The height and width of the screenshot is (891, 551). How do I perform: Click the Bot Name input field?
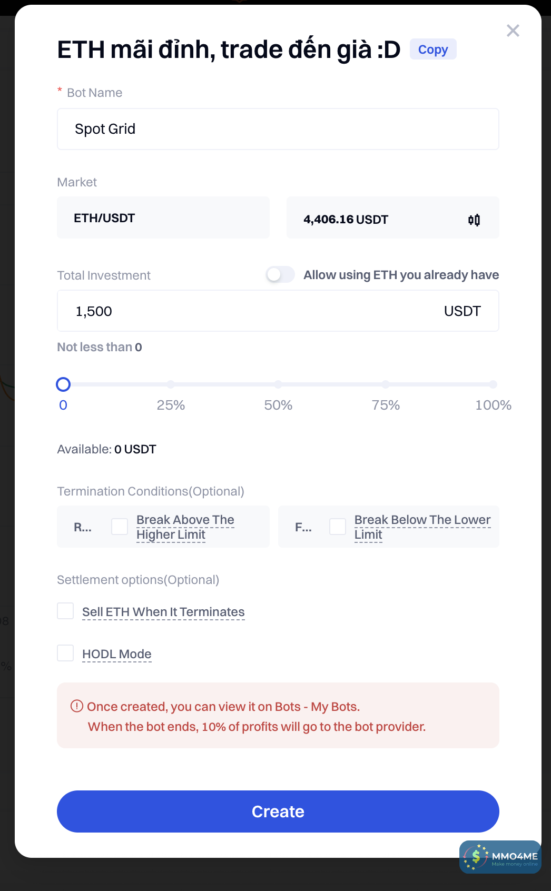[x=278, y=129]
